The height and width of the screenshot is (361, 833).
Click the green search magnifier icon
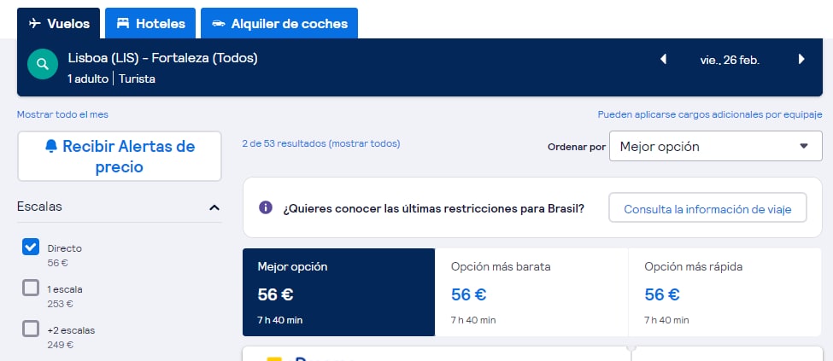point(43,64)
